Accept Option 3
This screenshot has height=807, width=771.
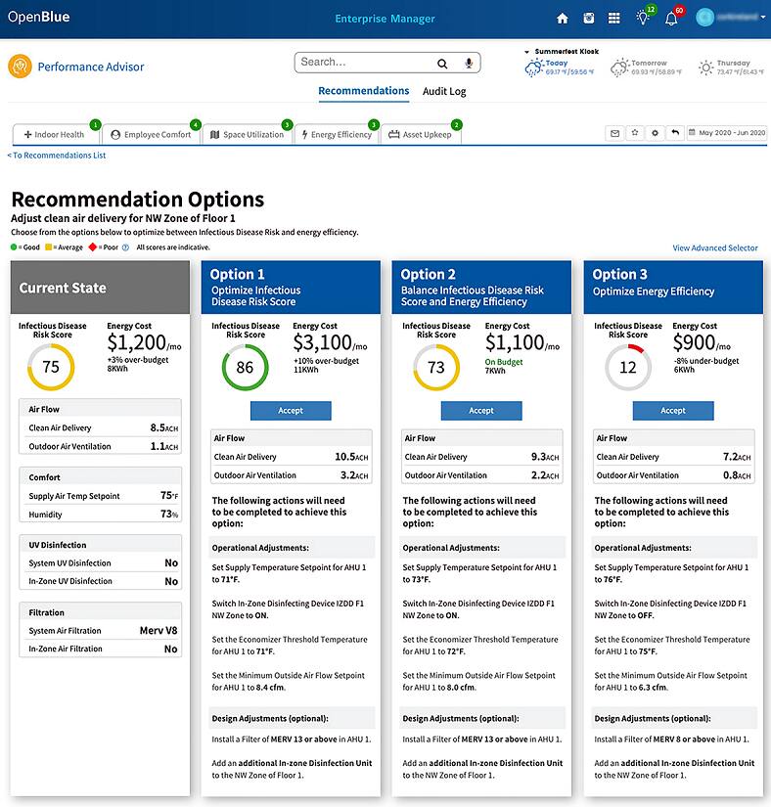pyautogui.click(x=673, y=411)
